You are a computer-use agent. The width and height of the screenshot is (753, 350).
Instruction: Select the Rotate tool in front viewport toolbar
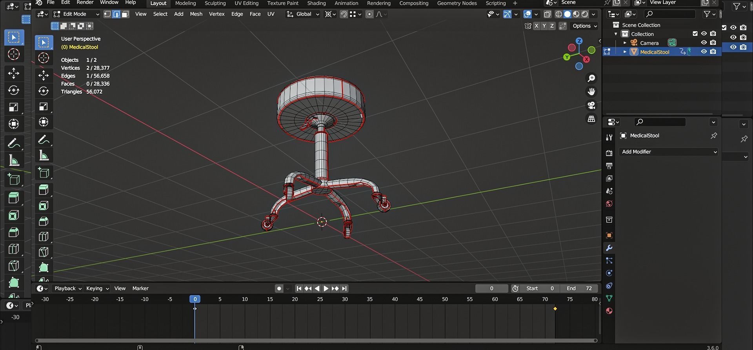tap(44, 91)
